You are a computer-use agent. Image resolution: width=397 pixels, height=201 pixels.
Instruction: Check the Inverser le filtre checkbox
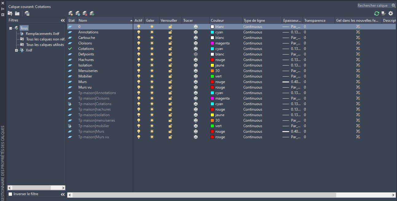10,194
